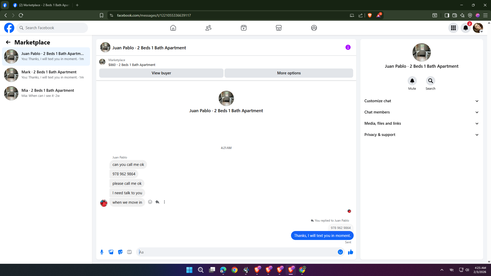Expand the Customize chat section

(x=421, y=101)
